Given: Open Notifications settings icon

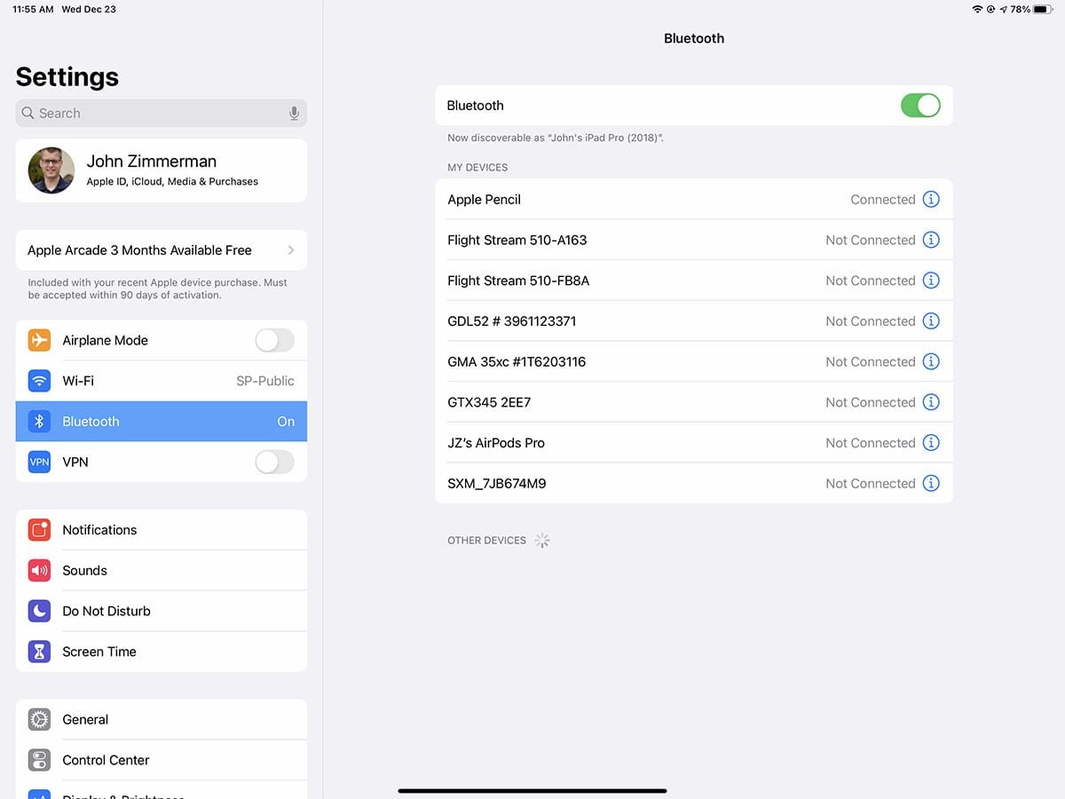Looking at the screenshot, I should coord(39,530).
